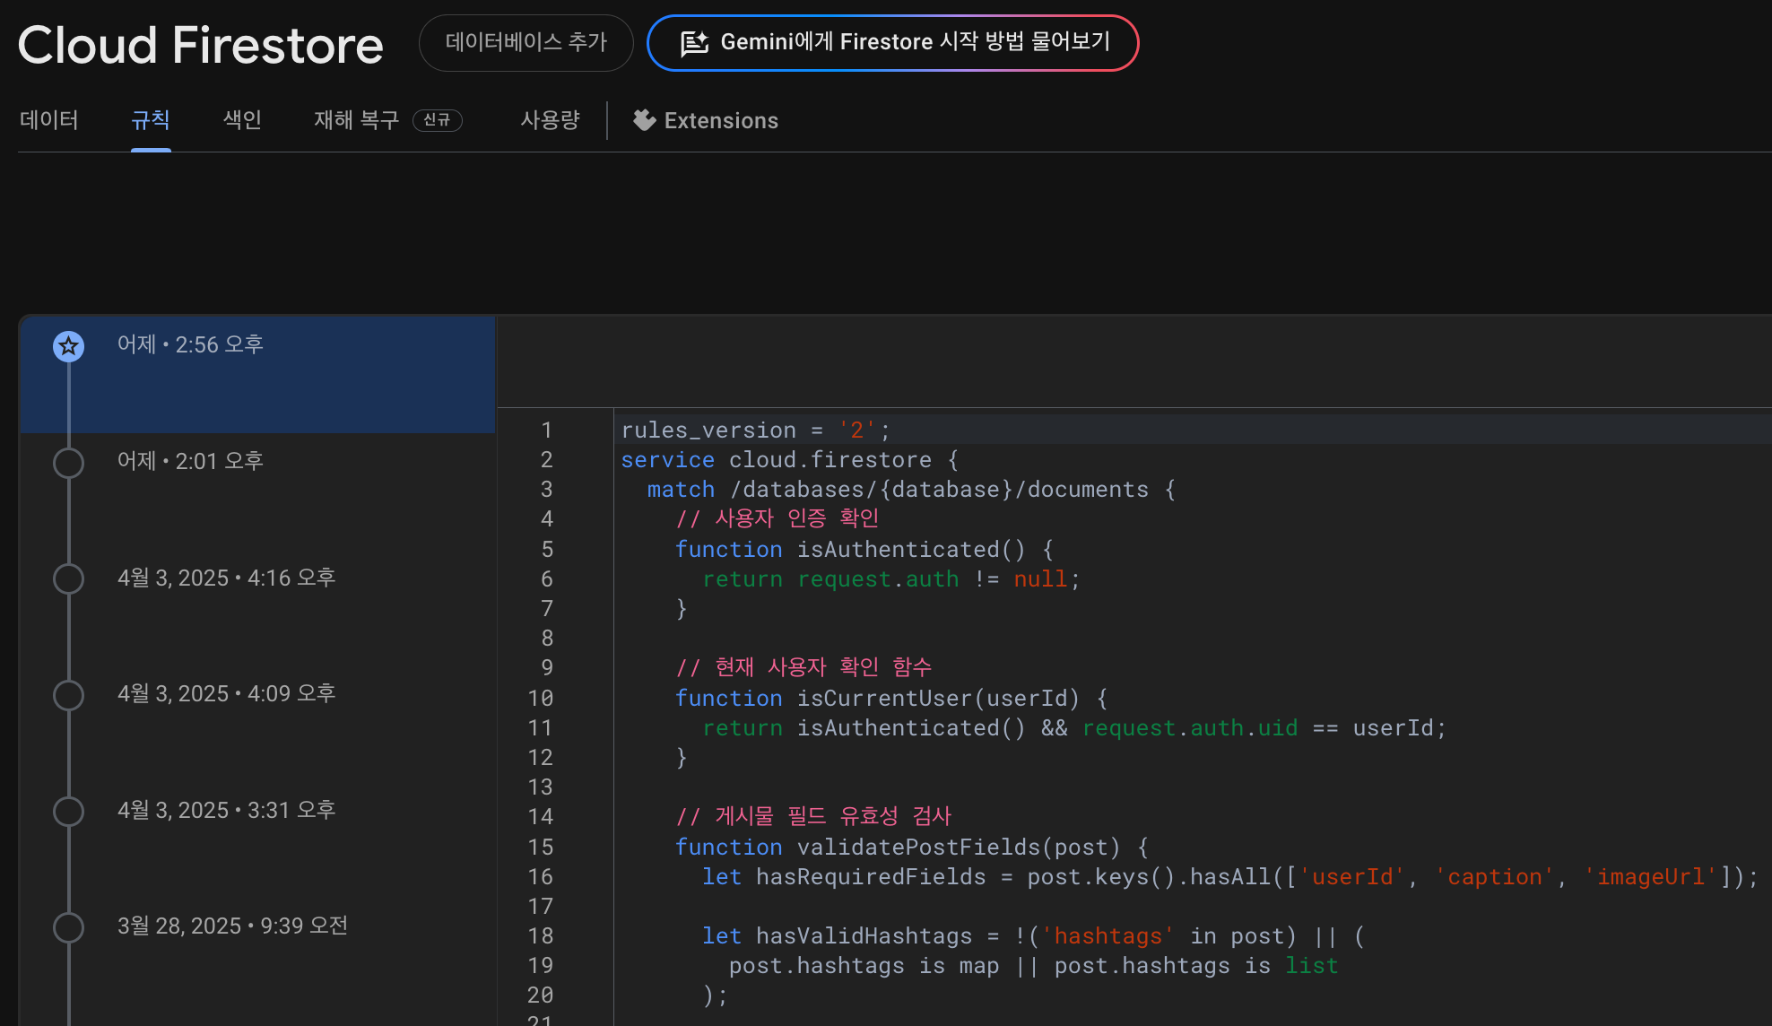The image size is (1772, 1026).
Task: Open the 재해 복구 tab
Action: [x=356, y=120]
